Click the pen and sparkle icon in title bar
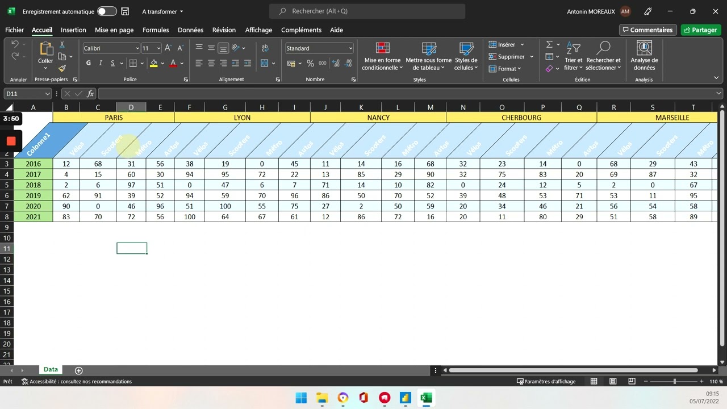 tap(648, 11)
